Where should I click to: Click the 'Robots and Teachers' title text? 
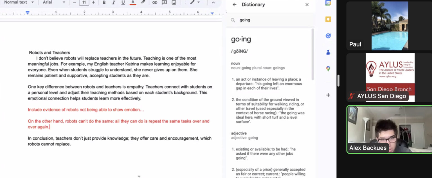(x=49, y=53)
